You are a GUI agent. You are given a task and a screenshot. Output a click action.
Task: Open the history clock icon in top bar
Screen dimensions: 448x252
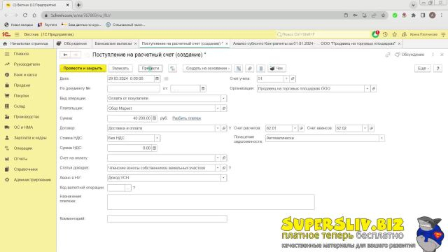[x=385, y=34]
